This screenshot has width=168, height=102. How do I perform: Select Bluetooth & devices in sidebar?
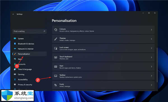pyautogui.click(x=30, y=44)
